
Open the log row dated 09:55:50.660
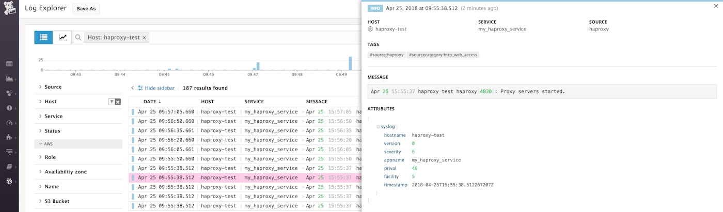click(245, 159)
